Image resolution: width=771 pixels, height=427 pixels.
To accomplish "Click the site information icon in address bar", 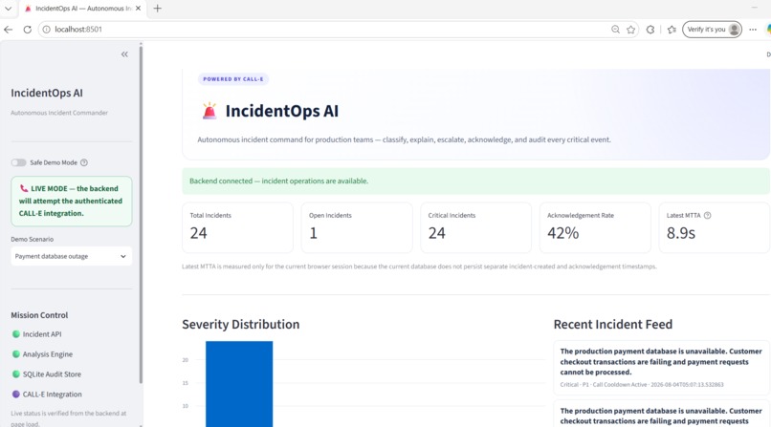I will pos(46,30).
